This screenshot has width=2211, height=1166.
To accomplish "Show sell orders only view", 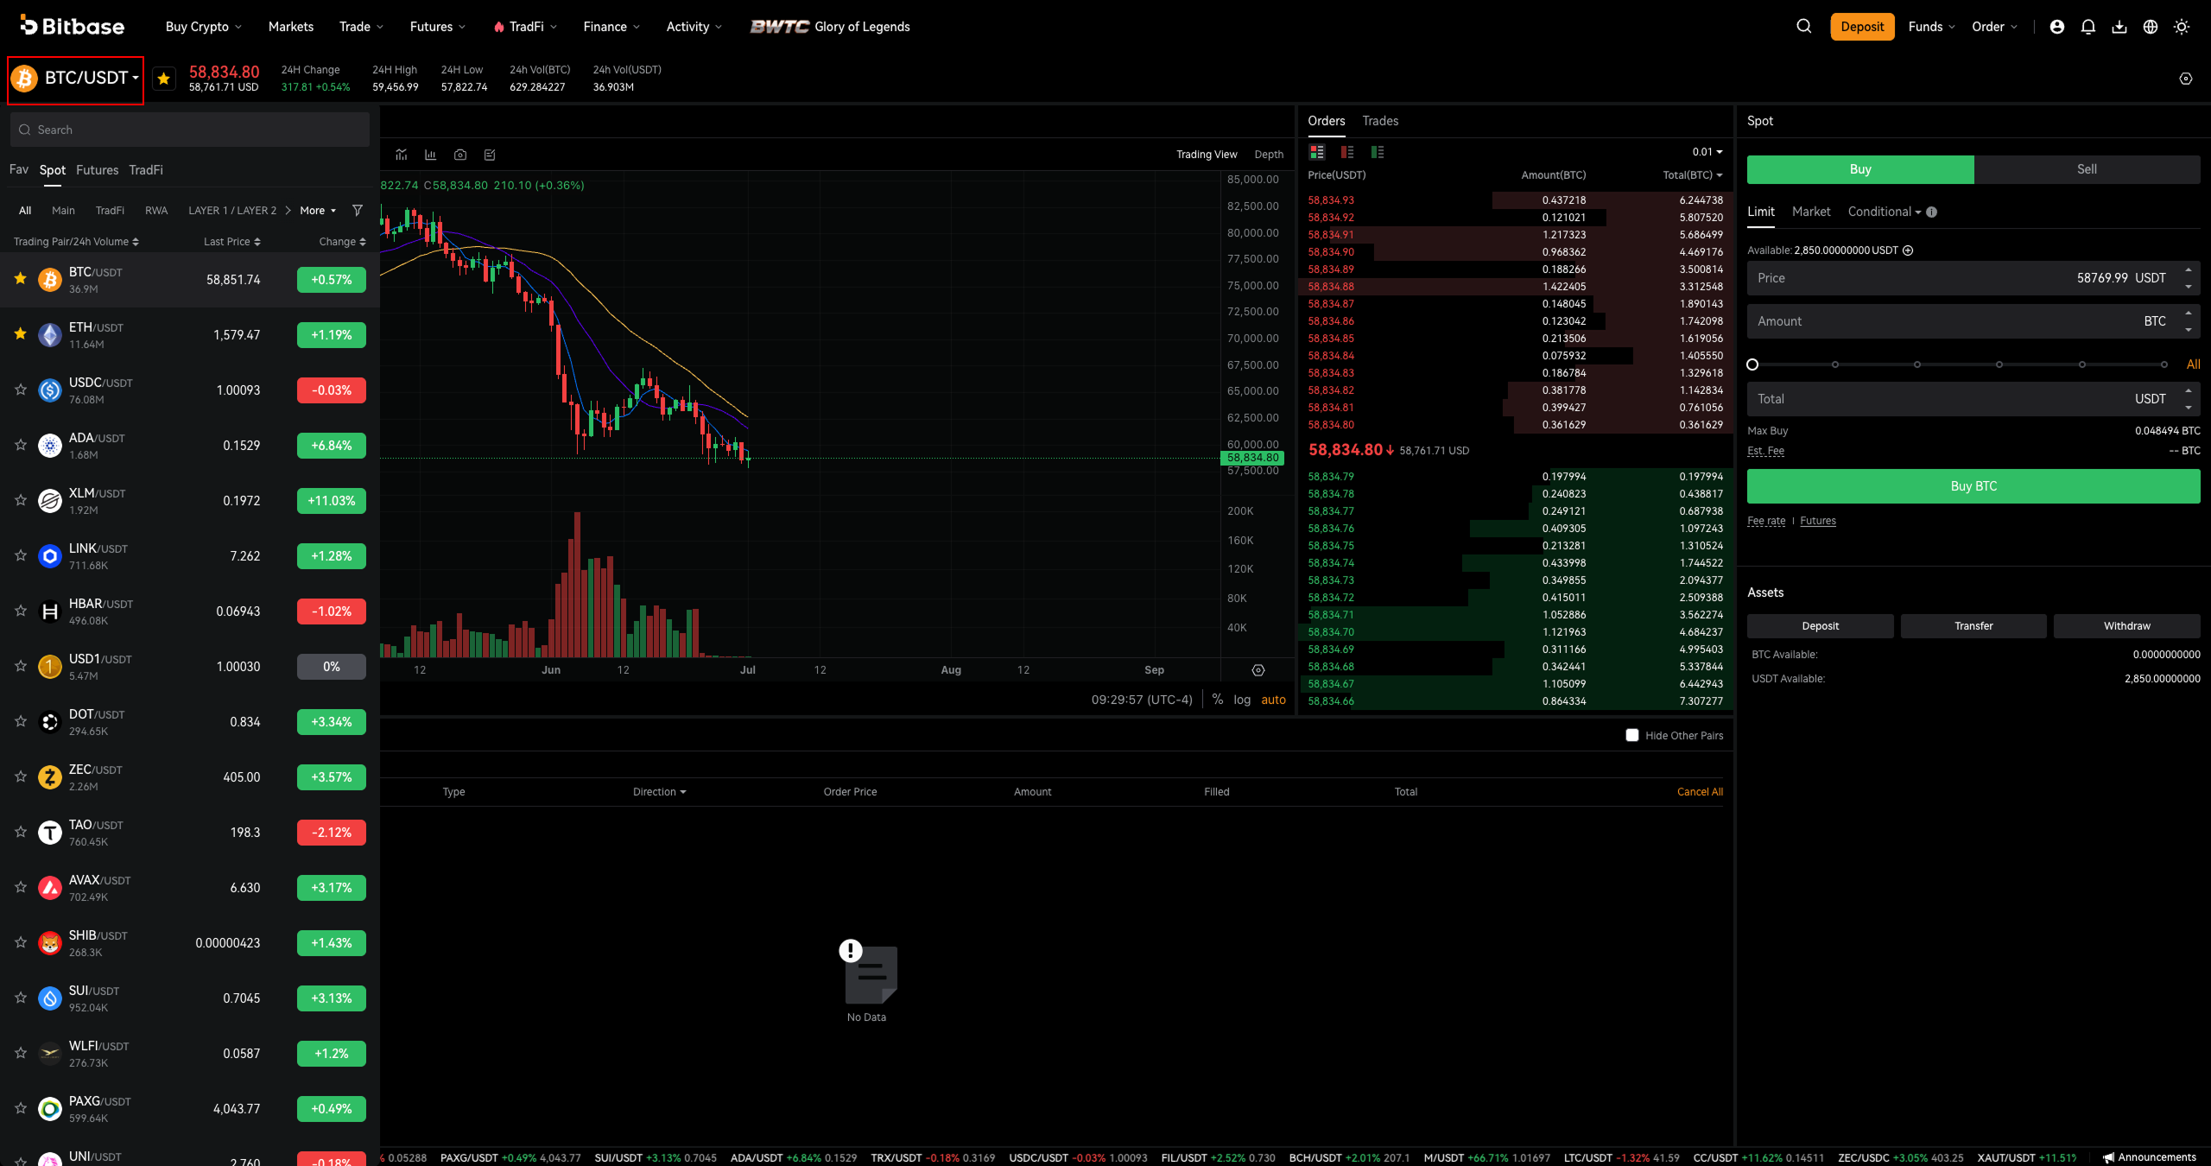I will pos(1347,152).
